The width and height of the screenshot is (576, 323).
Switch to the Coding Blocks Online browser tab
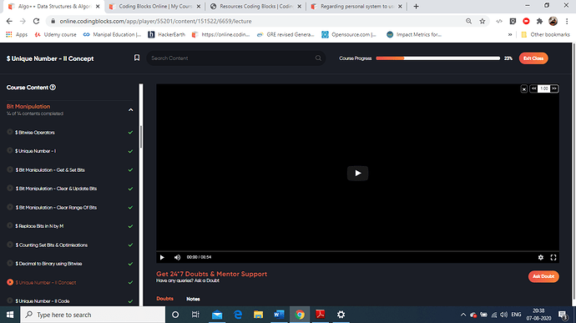point(155,6)
